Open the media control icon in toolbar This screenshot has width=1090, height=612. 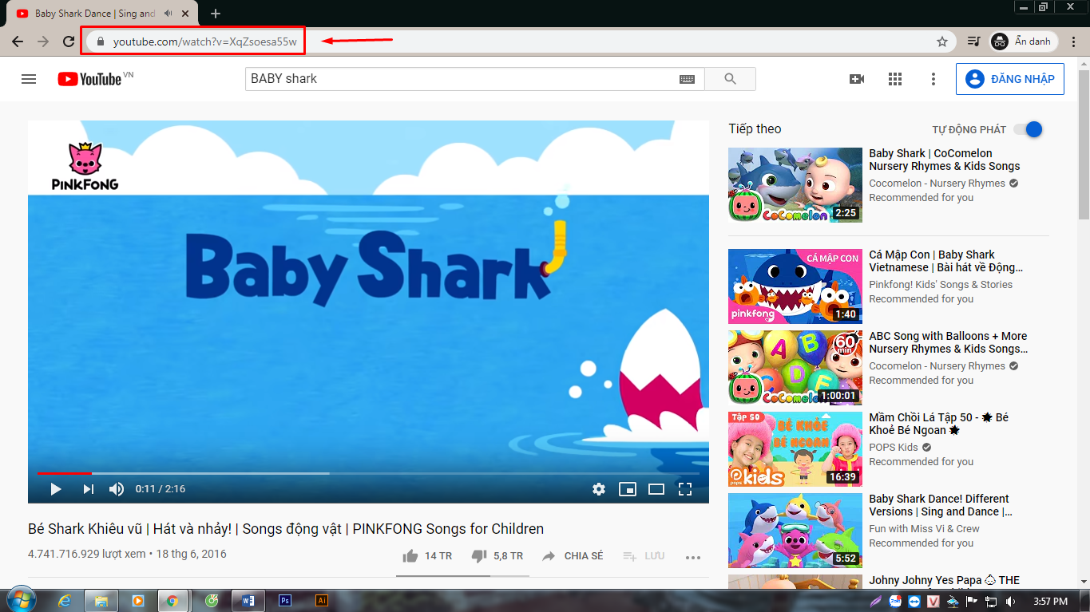tap(973, 41)
